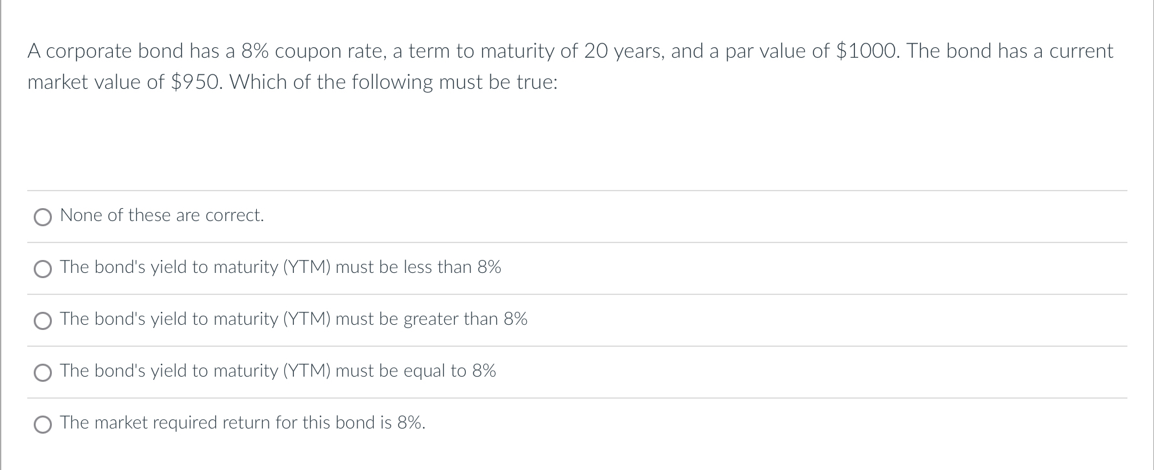Mark the 'market required return is 8%' radio button
1154x470 pixels.
43,425
